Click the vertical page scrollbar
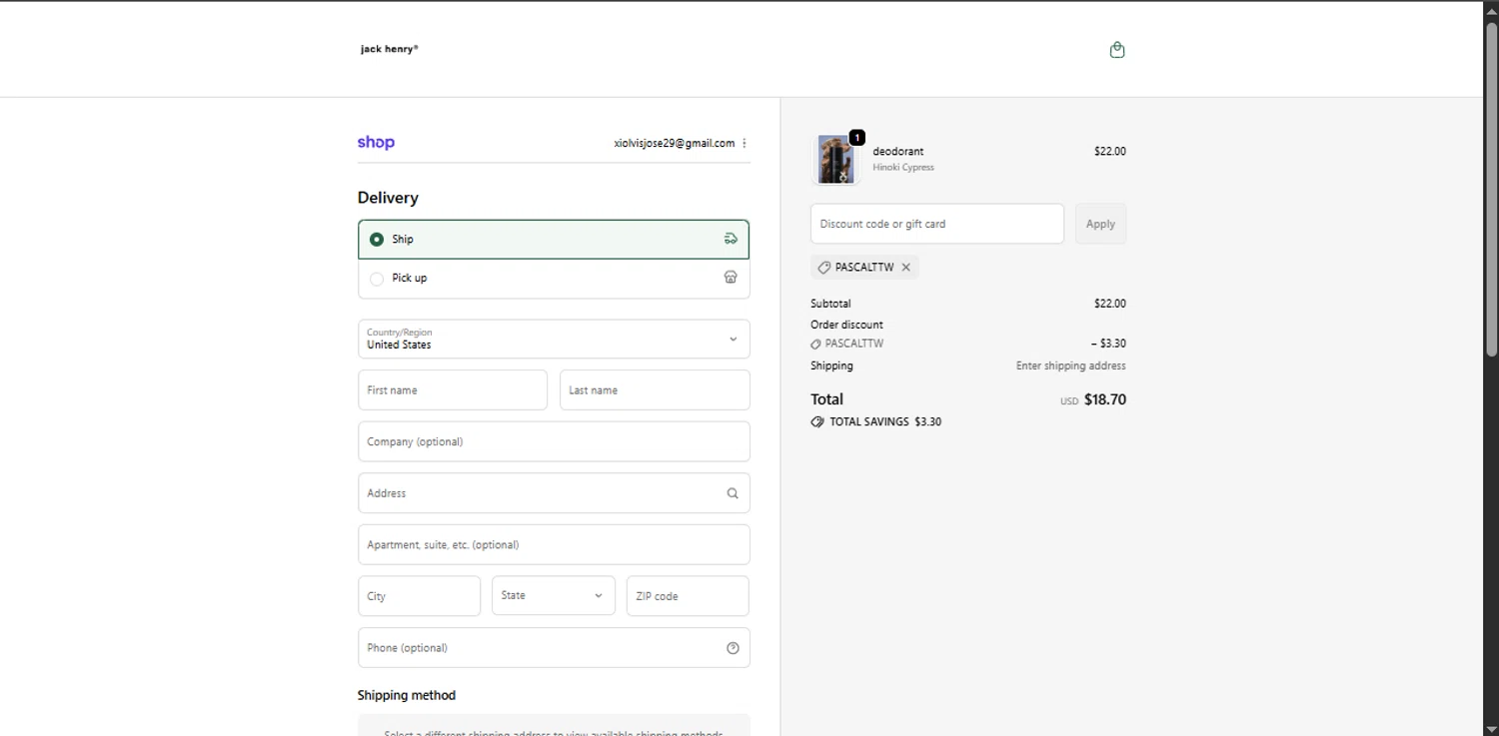 [x=1491, y=190]
